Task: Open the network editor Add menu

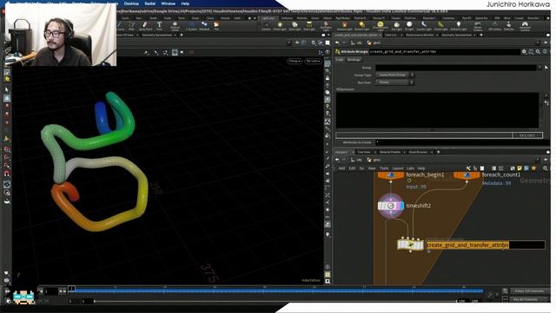Action: click(341, 168)
